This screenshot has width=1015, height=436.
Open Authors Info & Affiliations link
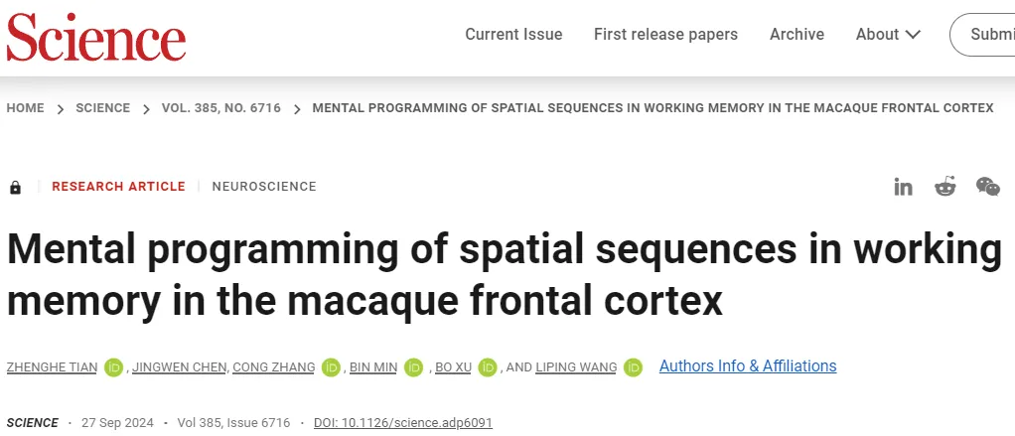point(748,366)
